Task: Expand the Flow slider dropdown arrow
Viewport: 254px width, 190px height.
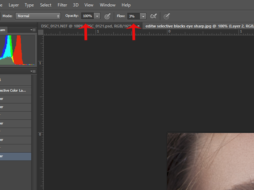Action: click(143, 16)
